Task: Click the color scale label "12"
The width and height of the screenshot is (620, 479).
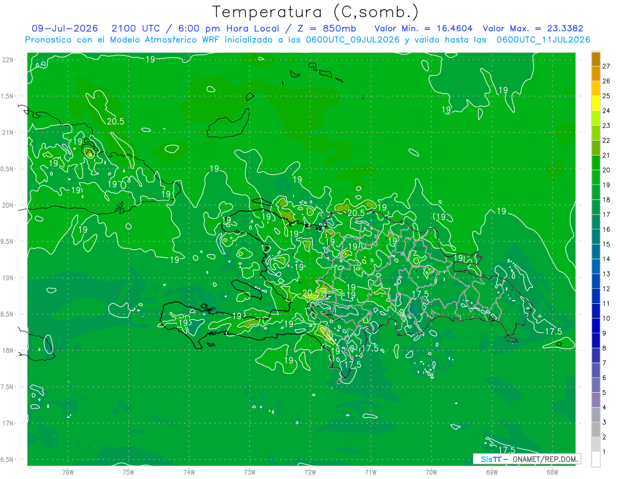Action: [x=607, y=289]
